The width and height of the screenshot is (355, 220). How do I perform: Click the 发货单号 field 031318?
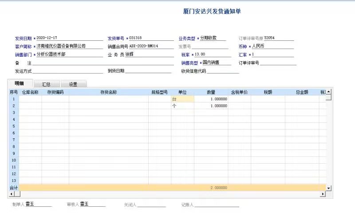click(x=151, y=38)
